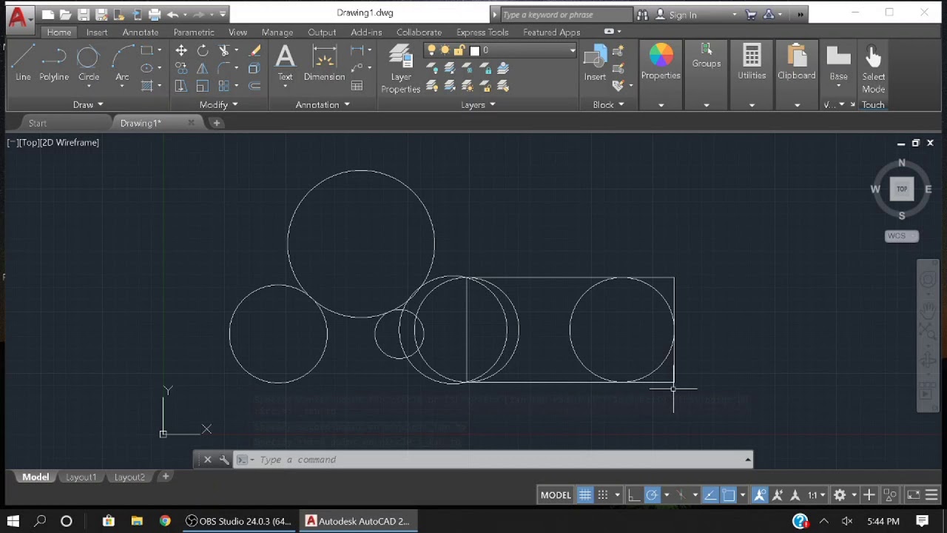Activate the Move tool in Modify panel

pos(181,50)
